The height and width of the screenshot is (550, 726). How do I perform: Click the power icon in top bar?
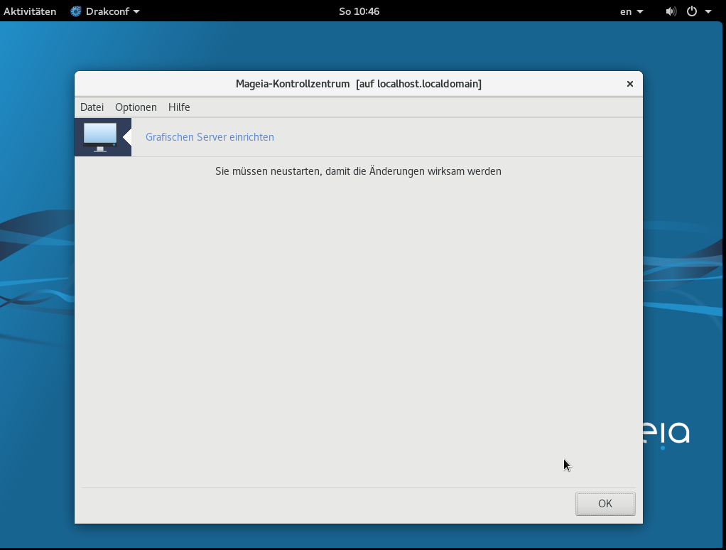click(692, 11)
